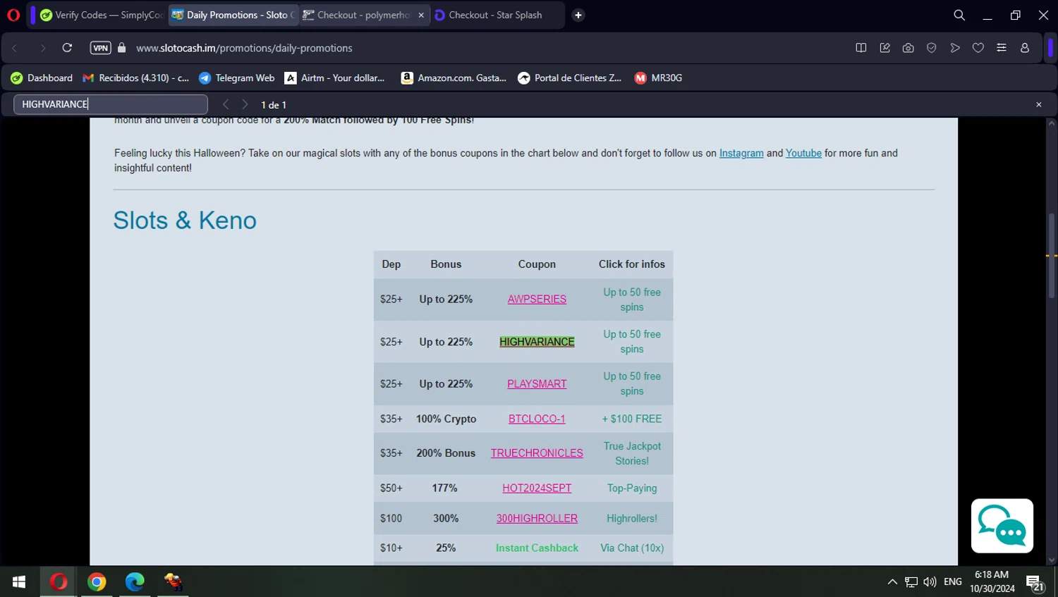Open Easy Setup sliders icon
The width and height of the screenshot is (1058, 597).
click(1002, 48)
